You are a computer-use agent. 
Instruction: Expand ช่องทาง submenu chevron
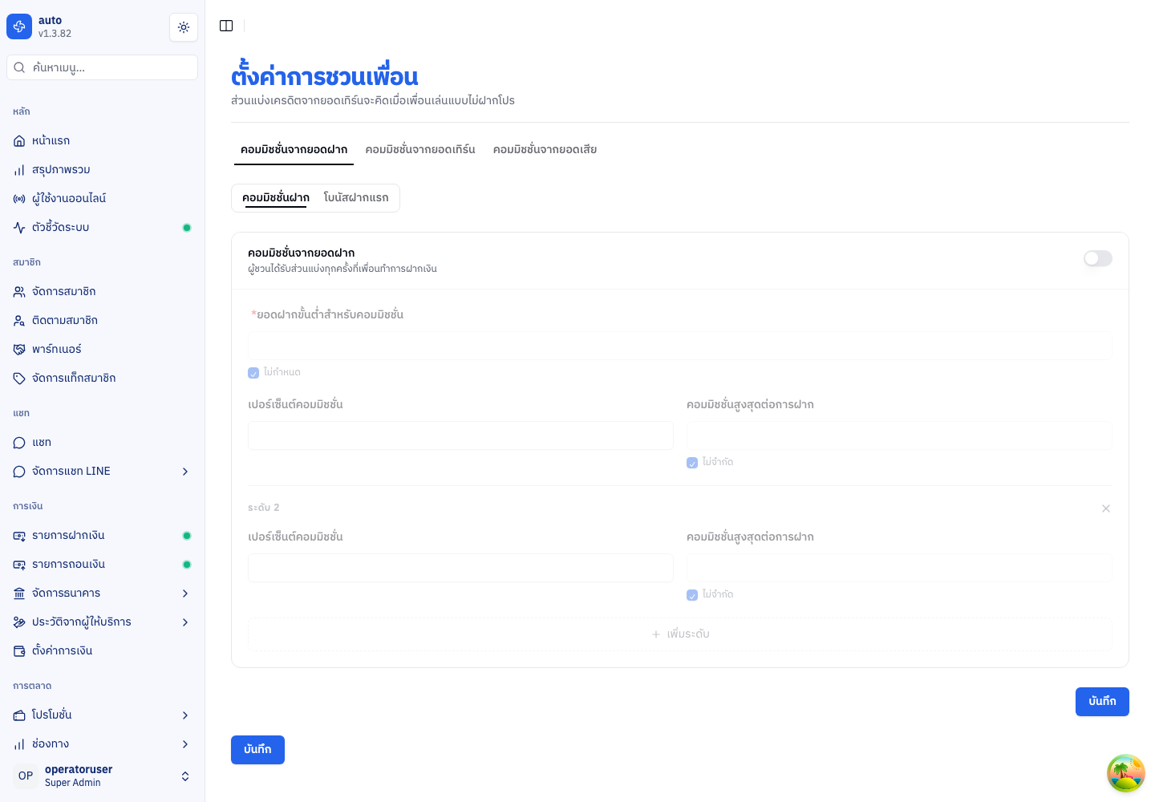[x=185, y=744]
